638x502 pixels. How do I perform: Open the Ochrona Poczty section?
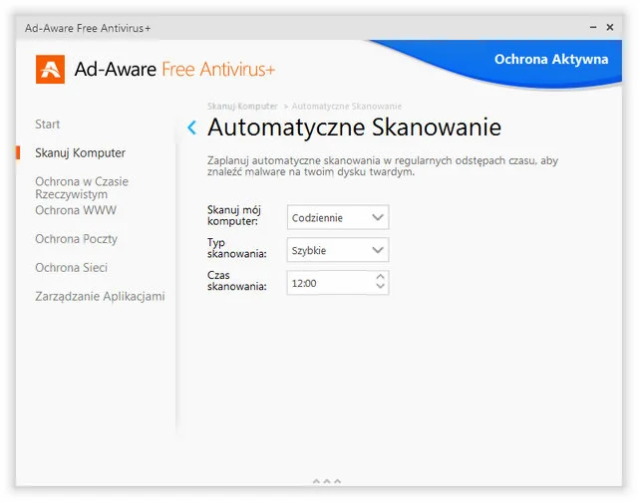pyautogui.click(x=76, y=239)
